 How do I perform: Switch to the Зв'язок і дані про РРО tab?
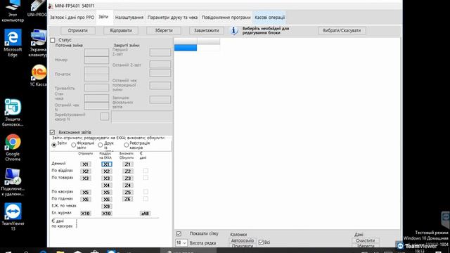[x=72, y=18]
